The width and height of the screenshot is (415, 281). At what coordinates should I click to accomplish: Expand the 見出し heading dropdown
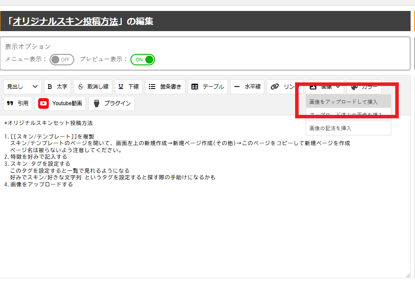22,87
